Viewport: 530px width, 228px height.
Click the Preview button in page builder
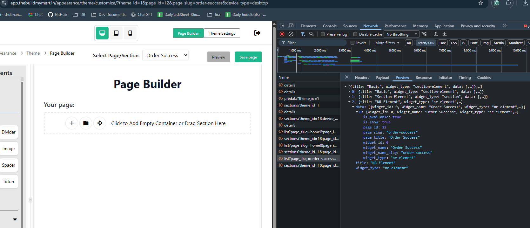click(x=218, y=57)
